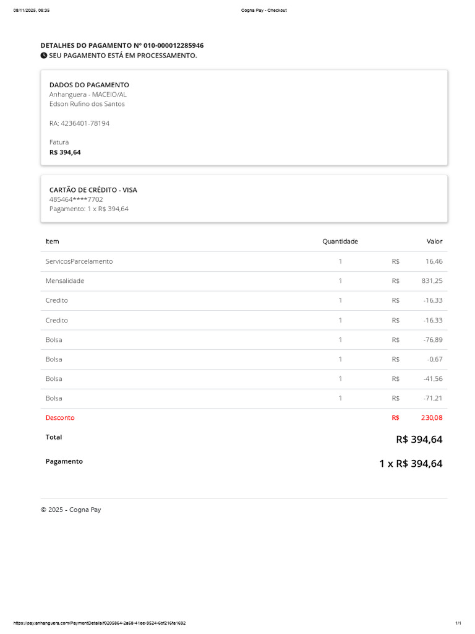Select the Mensalidade row
Screen dimensions: 475x634
coord(244,281)
